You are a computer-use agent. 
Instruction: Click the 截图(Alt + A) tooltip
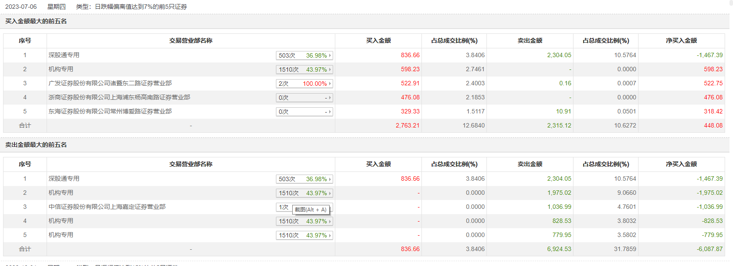[x=311, y=210]
